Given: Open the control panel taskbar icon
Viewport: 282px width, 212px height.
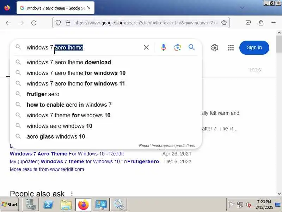Looking at the screenshot, I should click(x=101, y=205).
